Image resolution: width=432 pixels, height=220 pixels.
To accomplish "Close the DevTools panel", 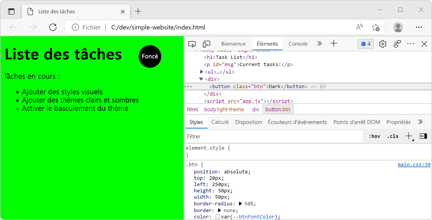I will [x=424, y=44].
